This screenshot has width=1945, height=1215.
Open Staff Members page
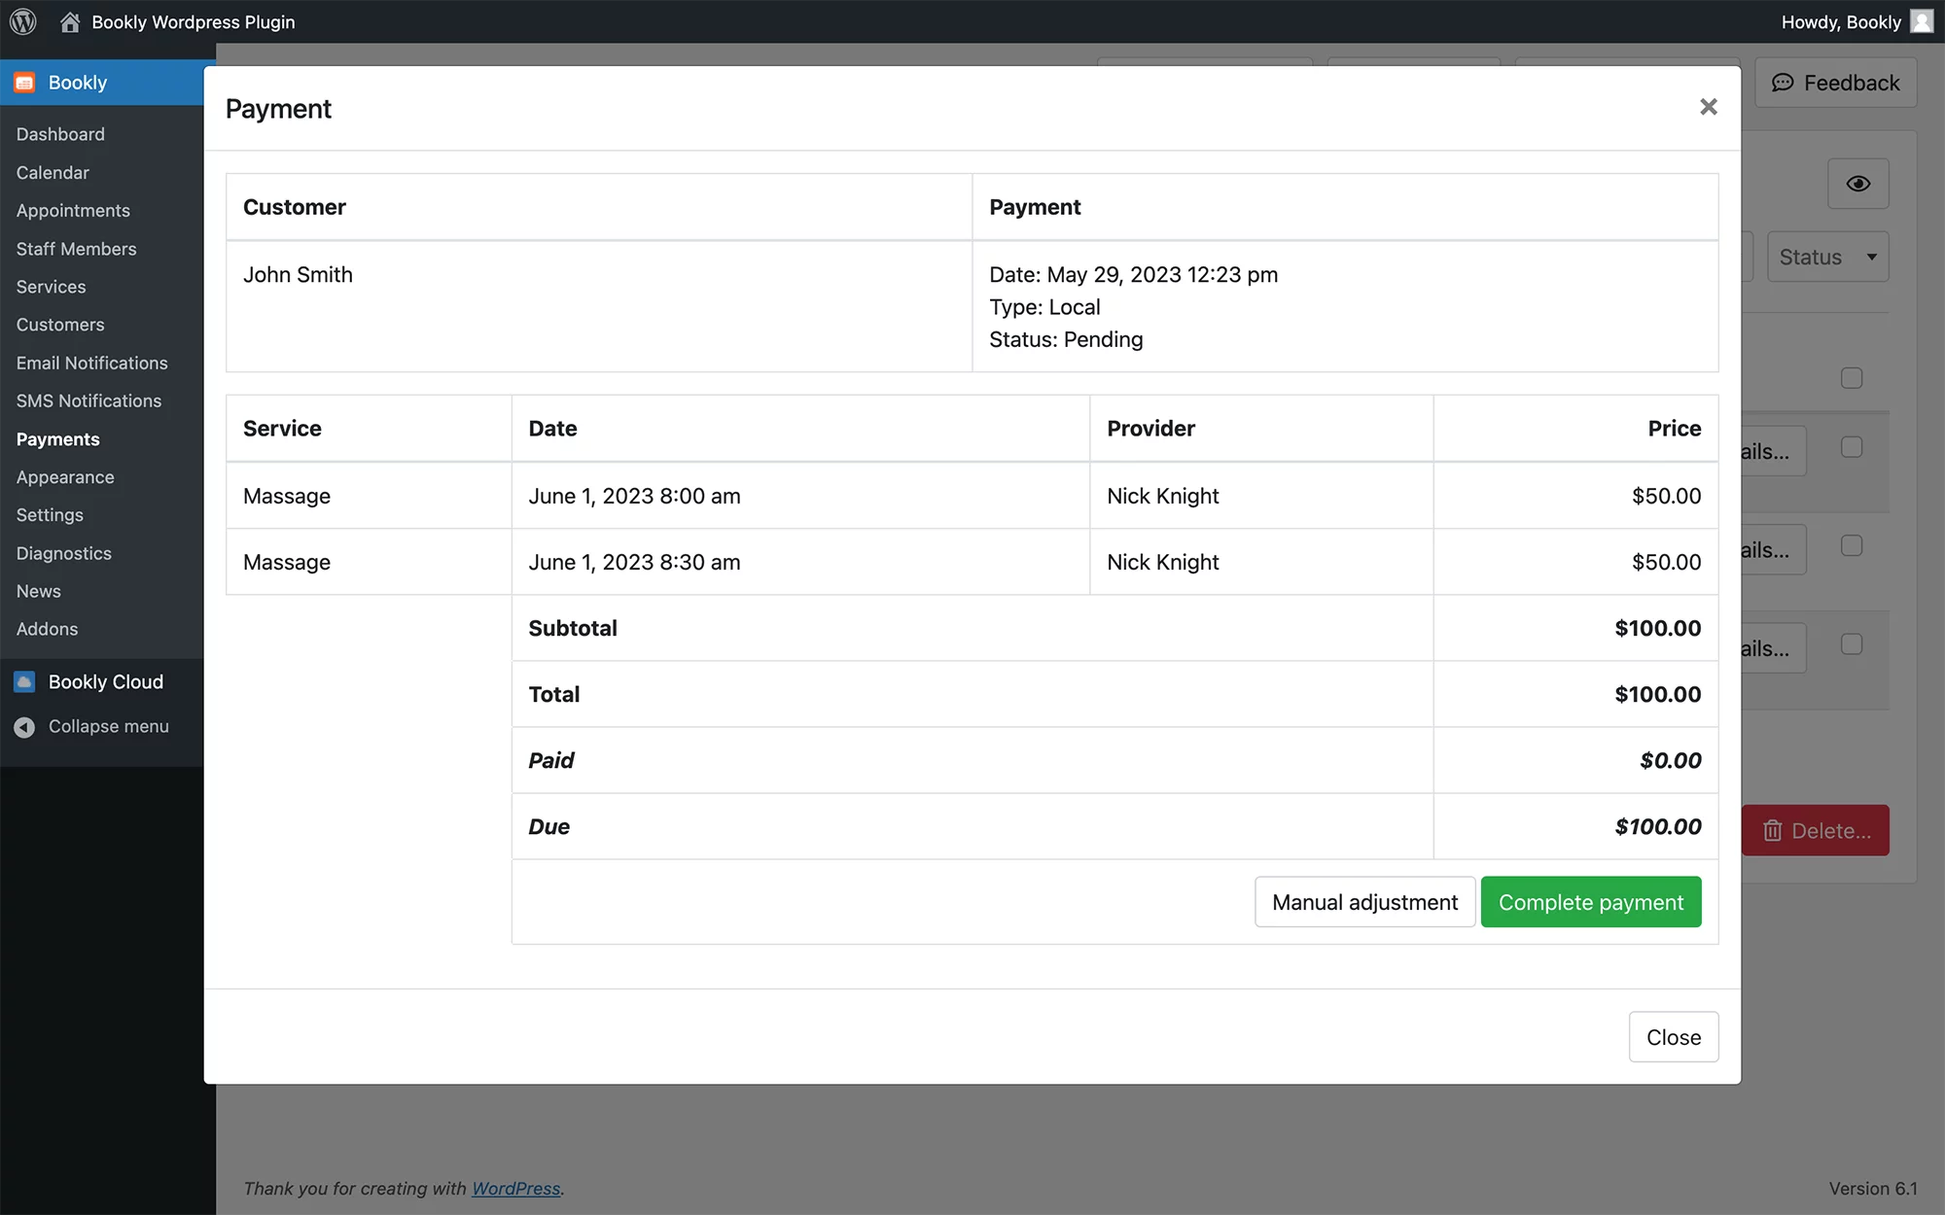tap(76, 249)
